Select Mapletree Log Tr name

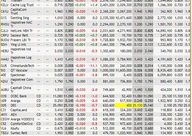(x=21, y=59)
